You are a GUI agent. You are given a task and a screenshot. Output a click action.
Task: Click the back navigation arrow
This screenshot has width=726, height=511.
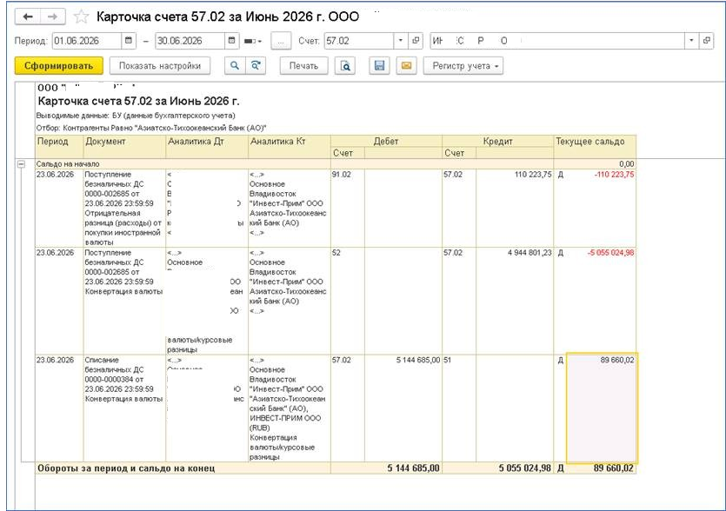(x=28, y=17)
